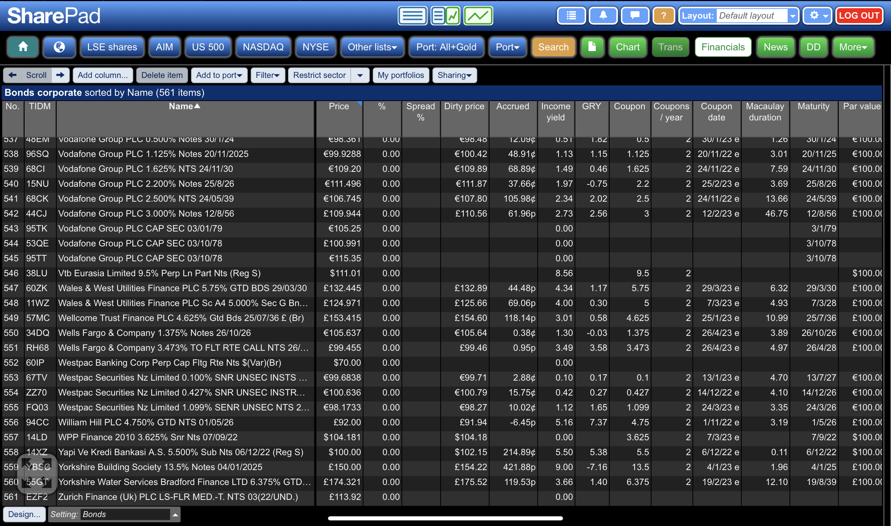
Task: Sort by Name column header
Action: click(185, 118)
